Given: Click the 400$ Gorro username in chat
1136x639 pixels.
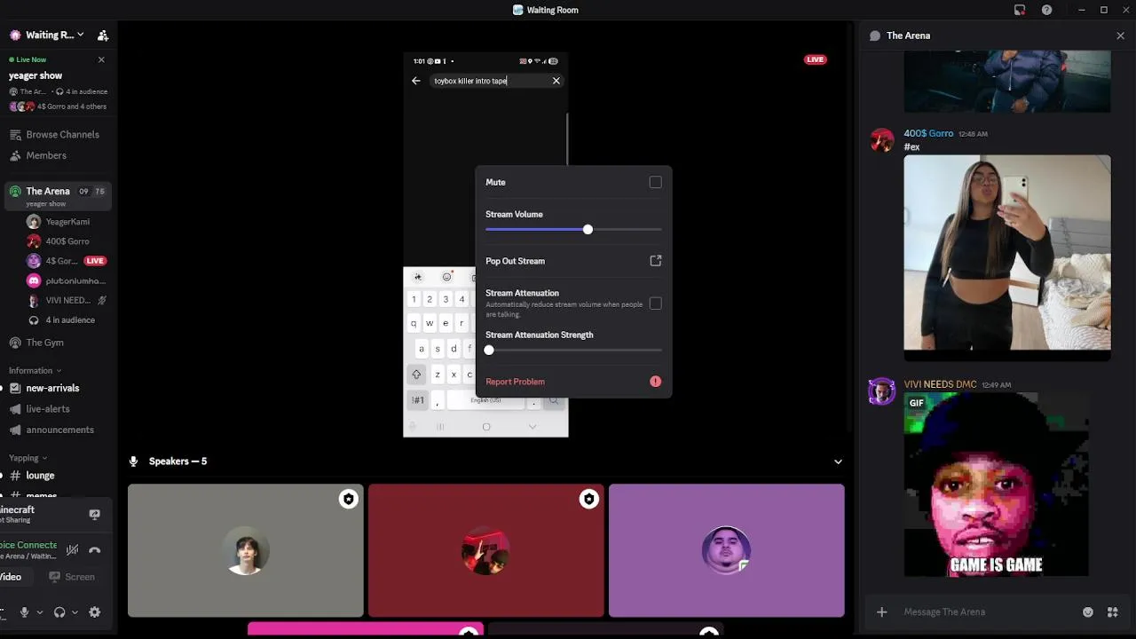Looking at the screenshot, I should pos(928,133).
